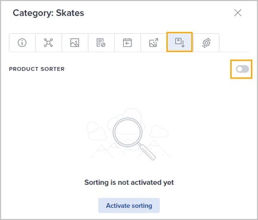Select the image export arrow tab icon
Image resolution: width=258 pixels, height=220 pixels.
(x=153, y=43)
